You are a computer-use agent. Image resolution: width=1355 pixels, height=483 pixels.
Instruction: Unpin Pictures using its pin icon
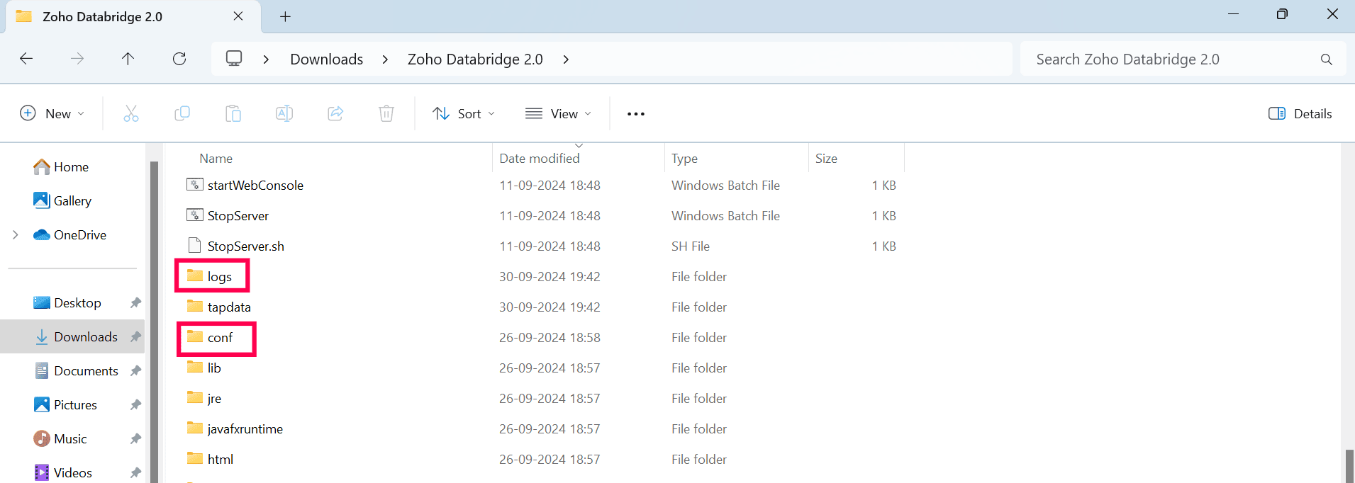[x=135, y=404]
